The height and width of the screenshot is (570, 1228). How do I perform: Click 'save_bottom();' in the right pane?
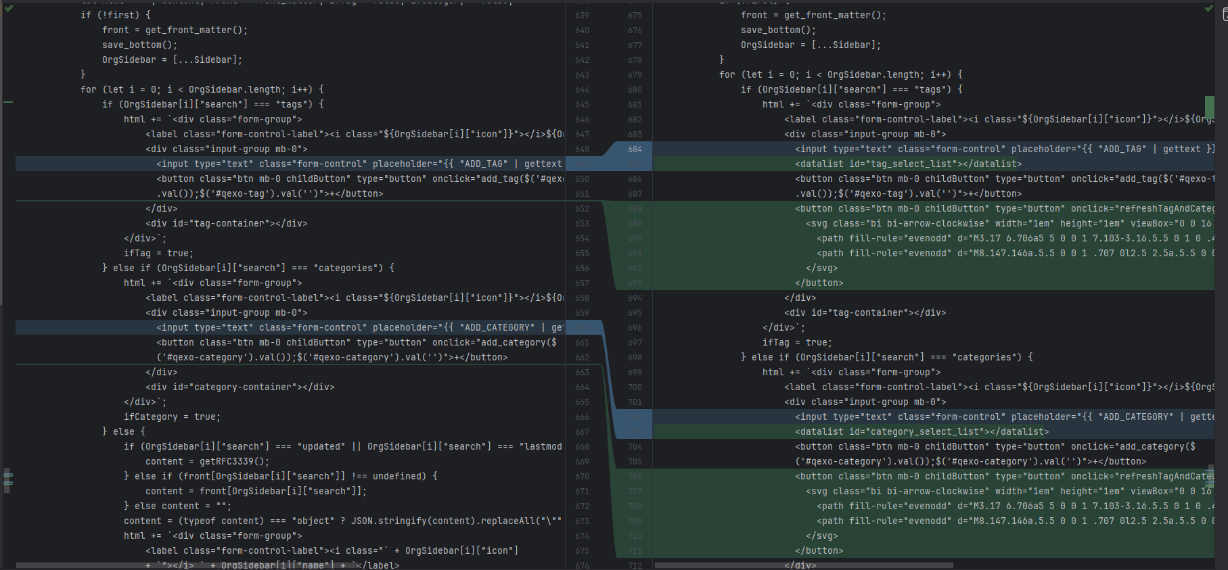(x=778, y=30)
